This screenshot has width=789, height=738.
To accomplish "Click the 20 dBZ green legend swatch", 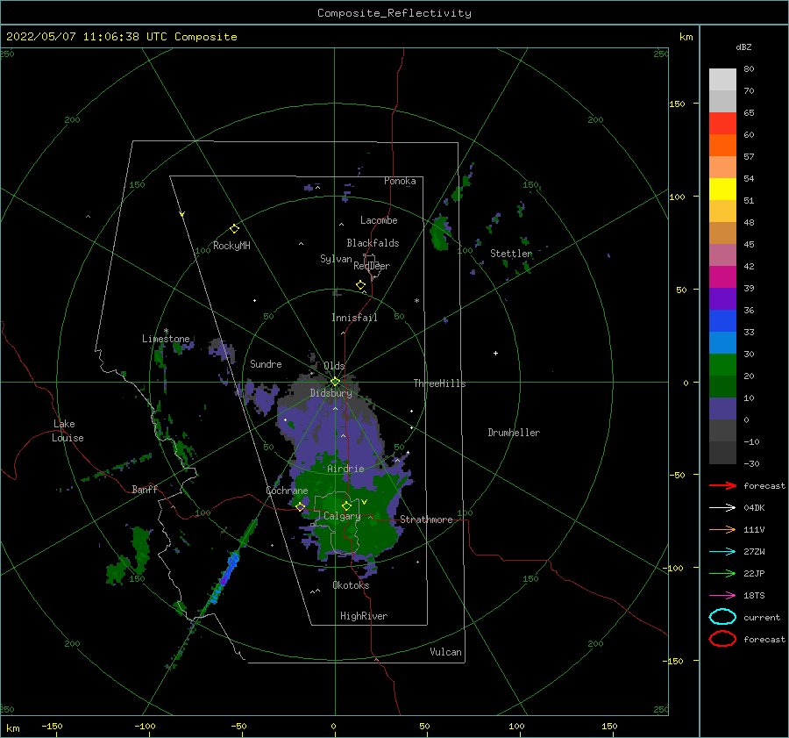I will tap(722, 386).
